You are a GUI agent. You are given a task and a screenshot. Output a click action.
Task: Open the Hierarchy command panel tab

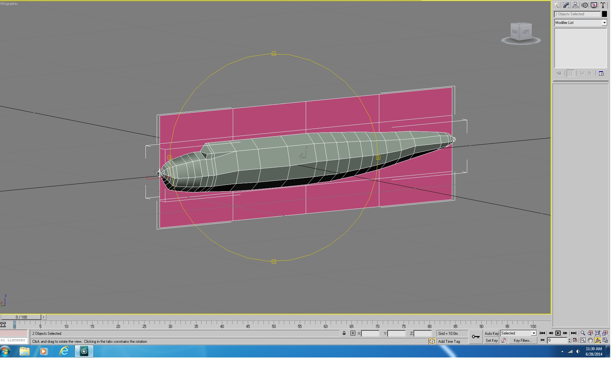pyautogui.click(x=575, y=5)
